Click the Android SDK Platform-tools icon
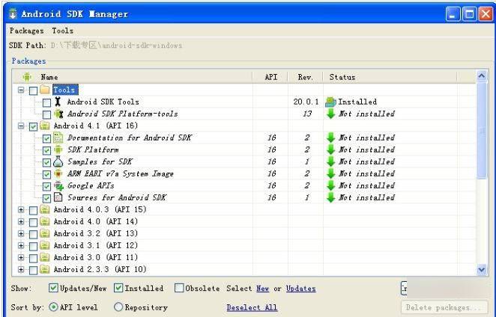The height and width of the screenshot is (317, 496). 58,114
